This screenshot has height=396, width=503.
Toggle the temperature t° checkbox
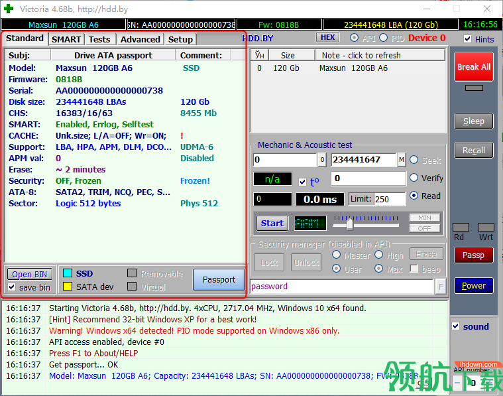302,182
